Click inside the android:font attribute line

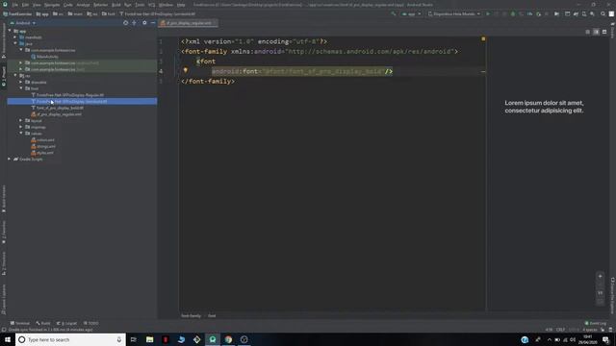(301, 71)
